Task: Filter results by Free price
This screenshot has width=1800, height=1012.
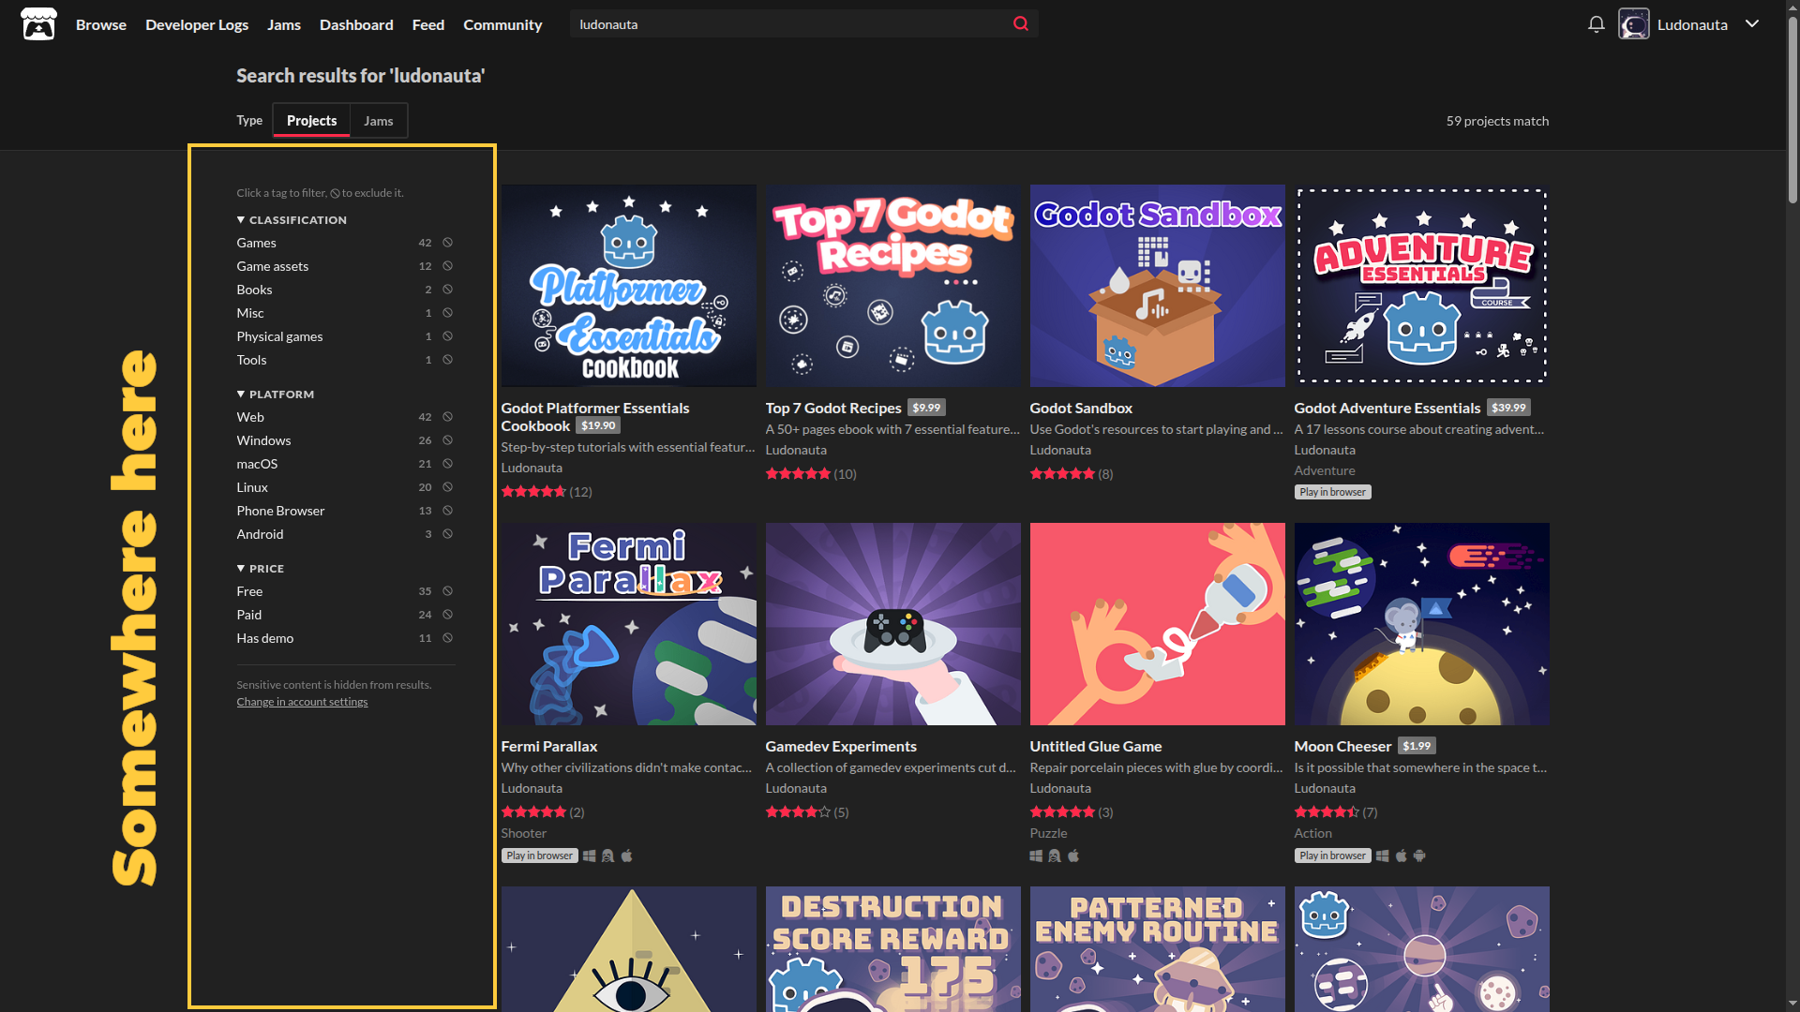Action: (x=249, y=591)
